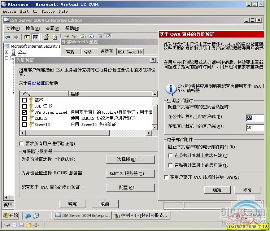The image size is (270, 231).
Task: Open the Action menu of Virtual PC
Action: click(x=9, y=12)
